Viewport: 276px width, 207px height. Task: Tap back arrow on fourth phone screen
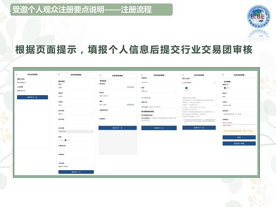coord(142,74)
